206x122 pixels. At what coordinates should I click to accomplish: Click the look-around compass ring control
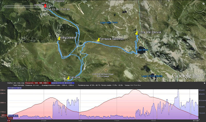tap(200, 7)
